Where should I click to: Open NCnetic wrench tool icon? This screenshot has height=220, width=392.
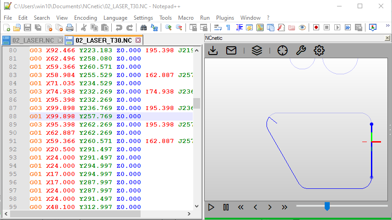(301, 50)
